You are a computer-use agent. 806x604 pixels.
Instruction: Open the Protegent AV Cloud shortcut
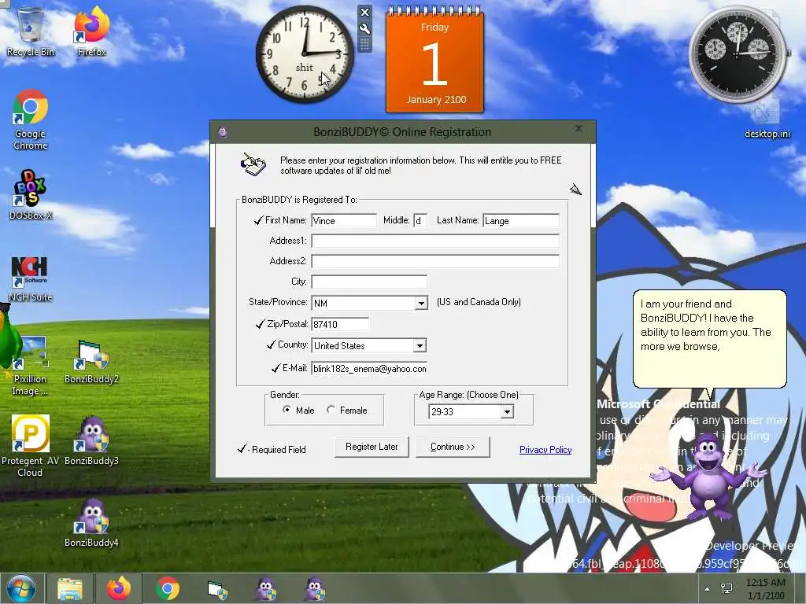click(31, 446)
